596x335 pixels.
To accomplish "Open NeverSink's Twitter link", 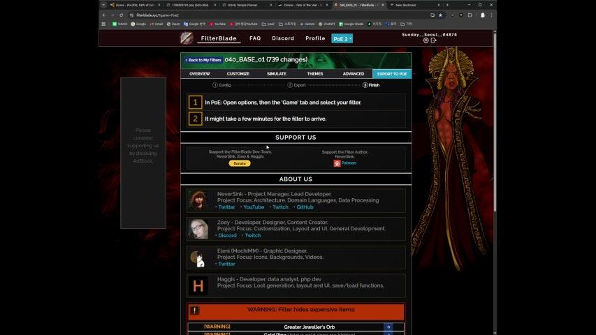I will coord(226,207).
